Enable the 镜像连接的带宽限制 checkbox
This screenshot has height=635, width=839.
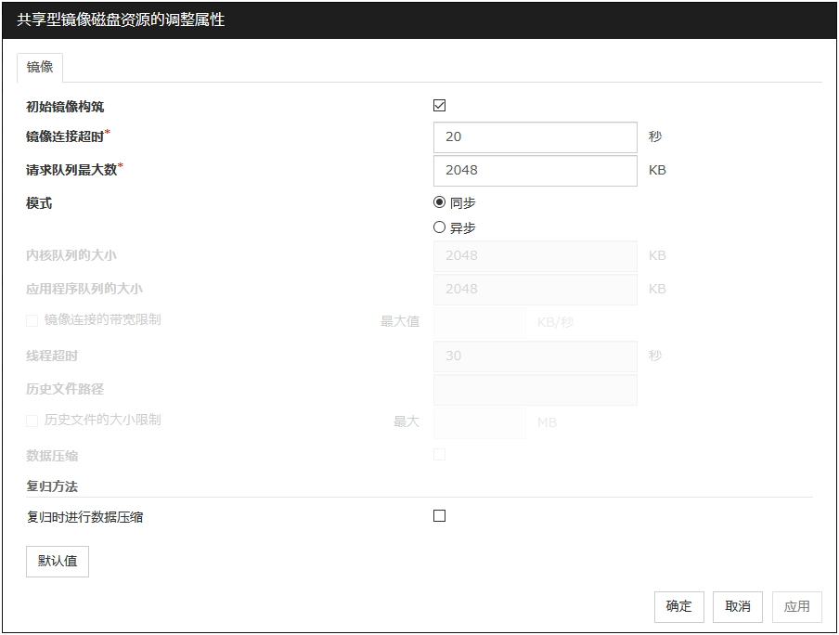pyautogui.click(x=32, y=320)
